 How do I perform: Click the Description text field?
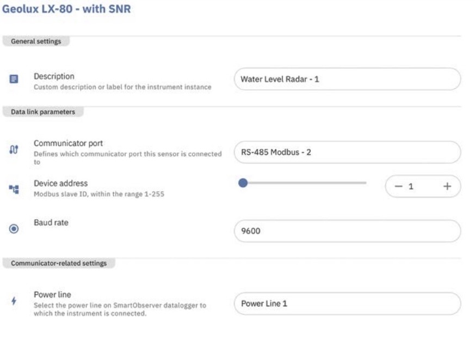(x=347, y=79)
